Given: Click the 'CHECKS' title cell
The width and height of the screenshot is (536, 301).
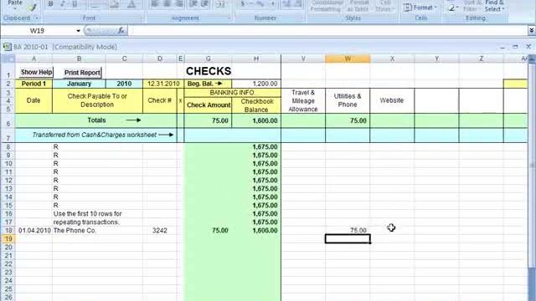Looking at the screenshot, I should click(209, 71).
